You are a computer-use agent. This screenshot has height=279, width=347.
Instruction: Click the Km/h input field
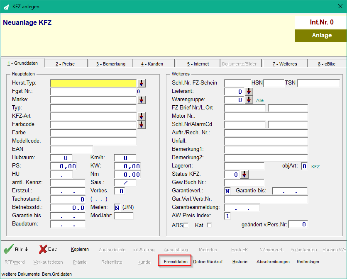pos(125,158)
